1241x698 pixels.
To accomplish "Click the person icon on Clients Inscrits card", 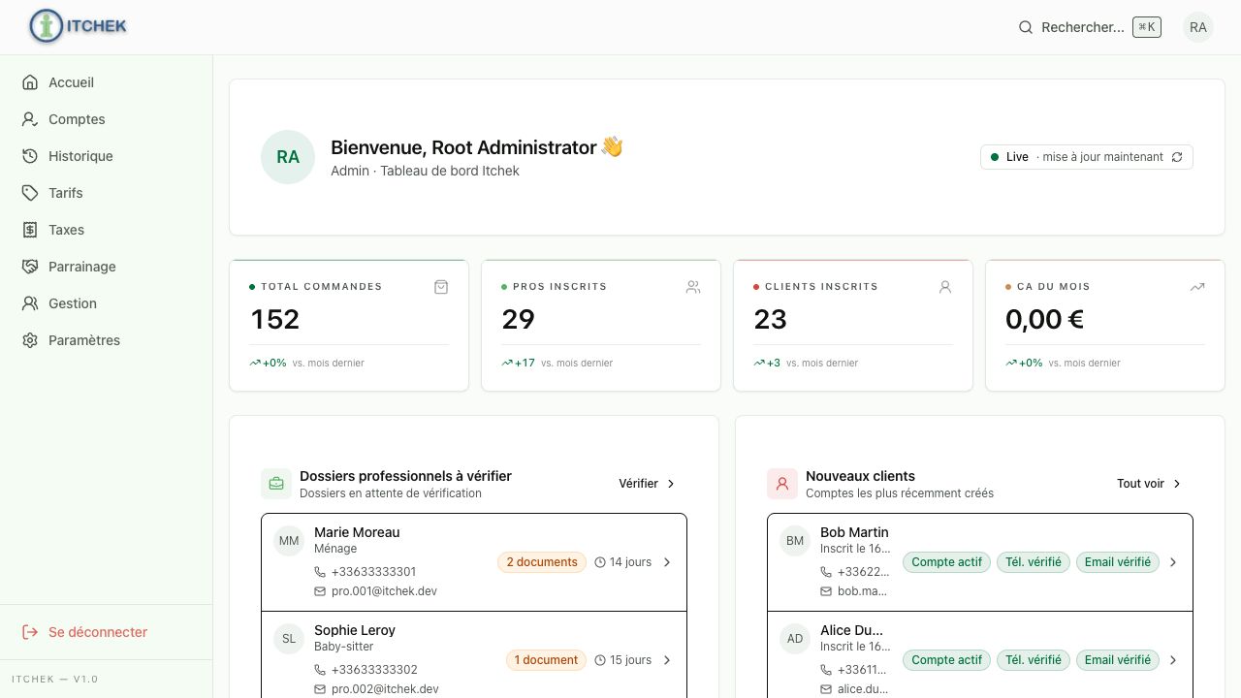I will (945, 287).
